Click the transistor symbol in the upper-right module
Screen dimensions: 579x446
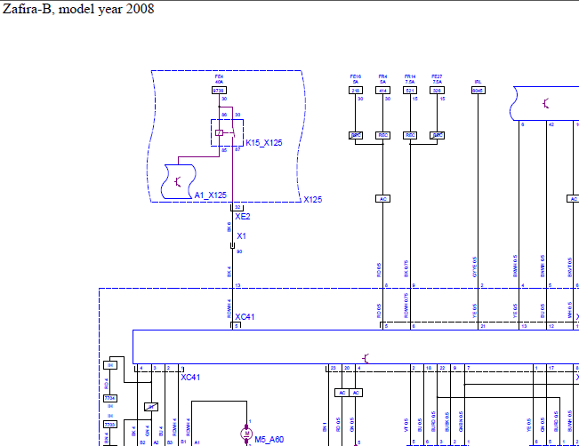pyautogui.click(x=546, y=104)
